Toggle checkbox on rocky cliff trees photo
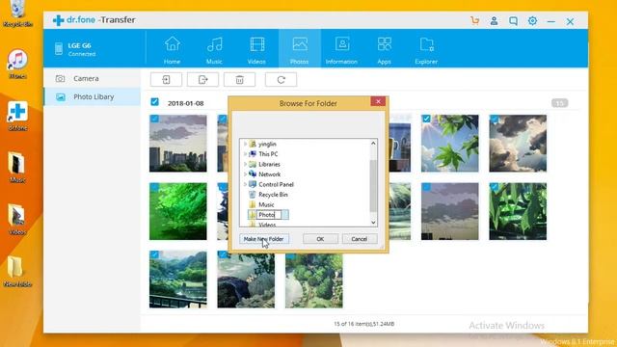 coord(223,254)
